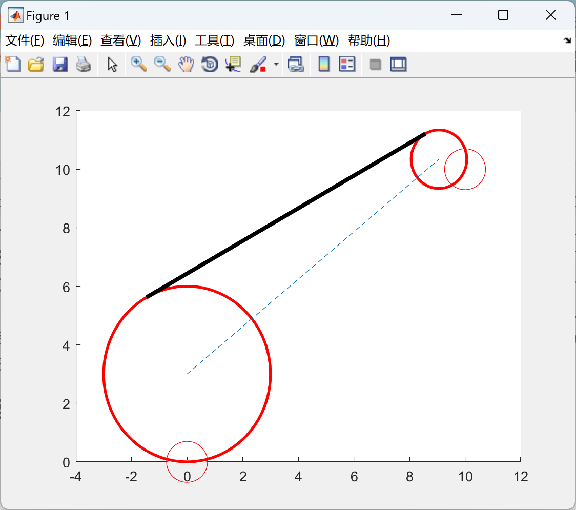Dock the figure using the menu bar arrow
The image size is (576, 510).
pos(567,40)
